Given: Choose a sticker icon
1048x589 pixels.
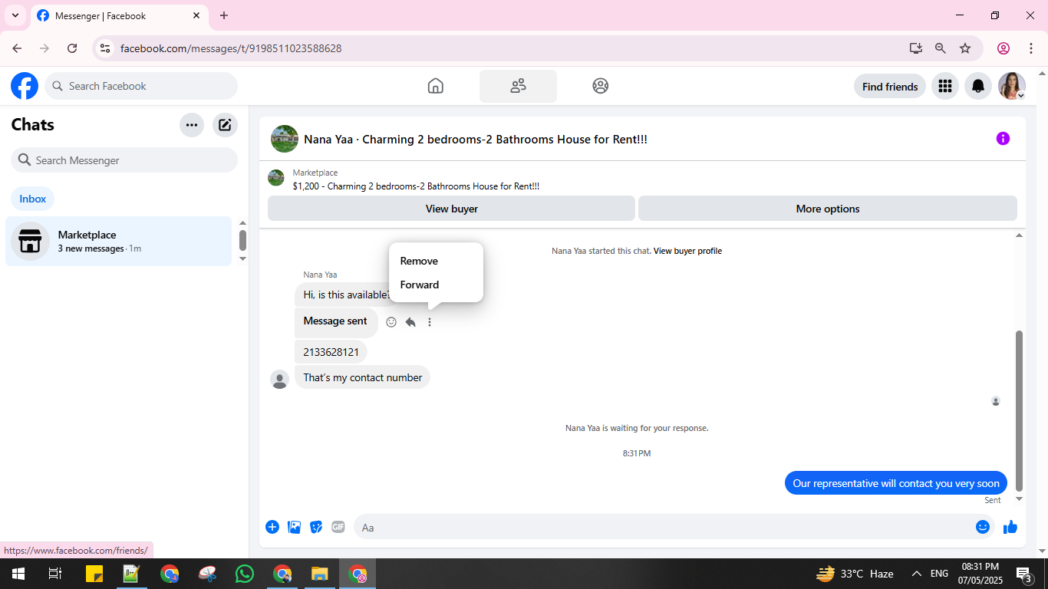Looking at the screenshot, I should tap(316, 527).
